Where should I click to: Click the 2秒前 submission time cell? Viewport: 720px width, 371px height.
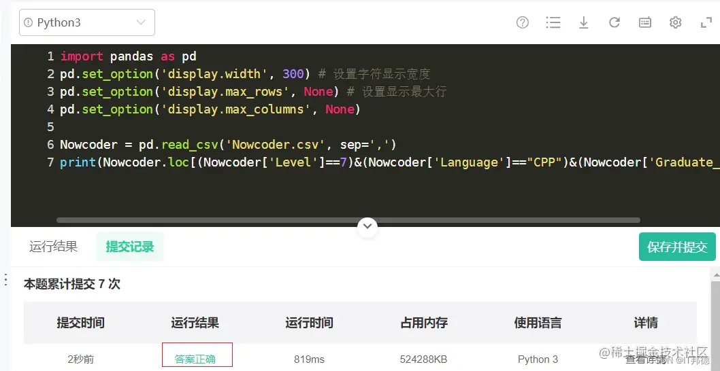81,359
